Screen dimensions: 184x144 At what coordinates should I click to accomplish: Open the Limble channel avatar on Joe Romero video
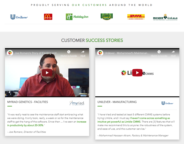pos(10,53)
